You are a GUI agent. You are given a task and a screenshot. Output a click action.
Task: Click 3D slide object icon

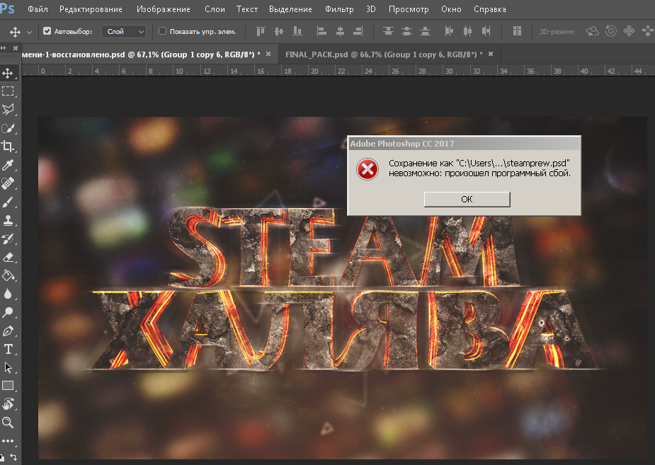(x=647, y=31)
